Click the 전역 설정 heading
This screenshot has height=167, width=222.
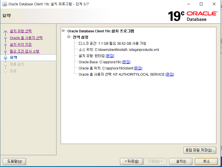click(x=81, y=37)
